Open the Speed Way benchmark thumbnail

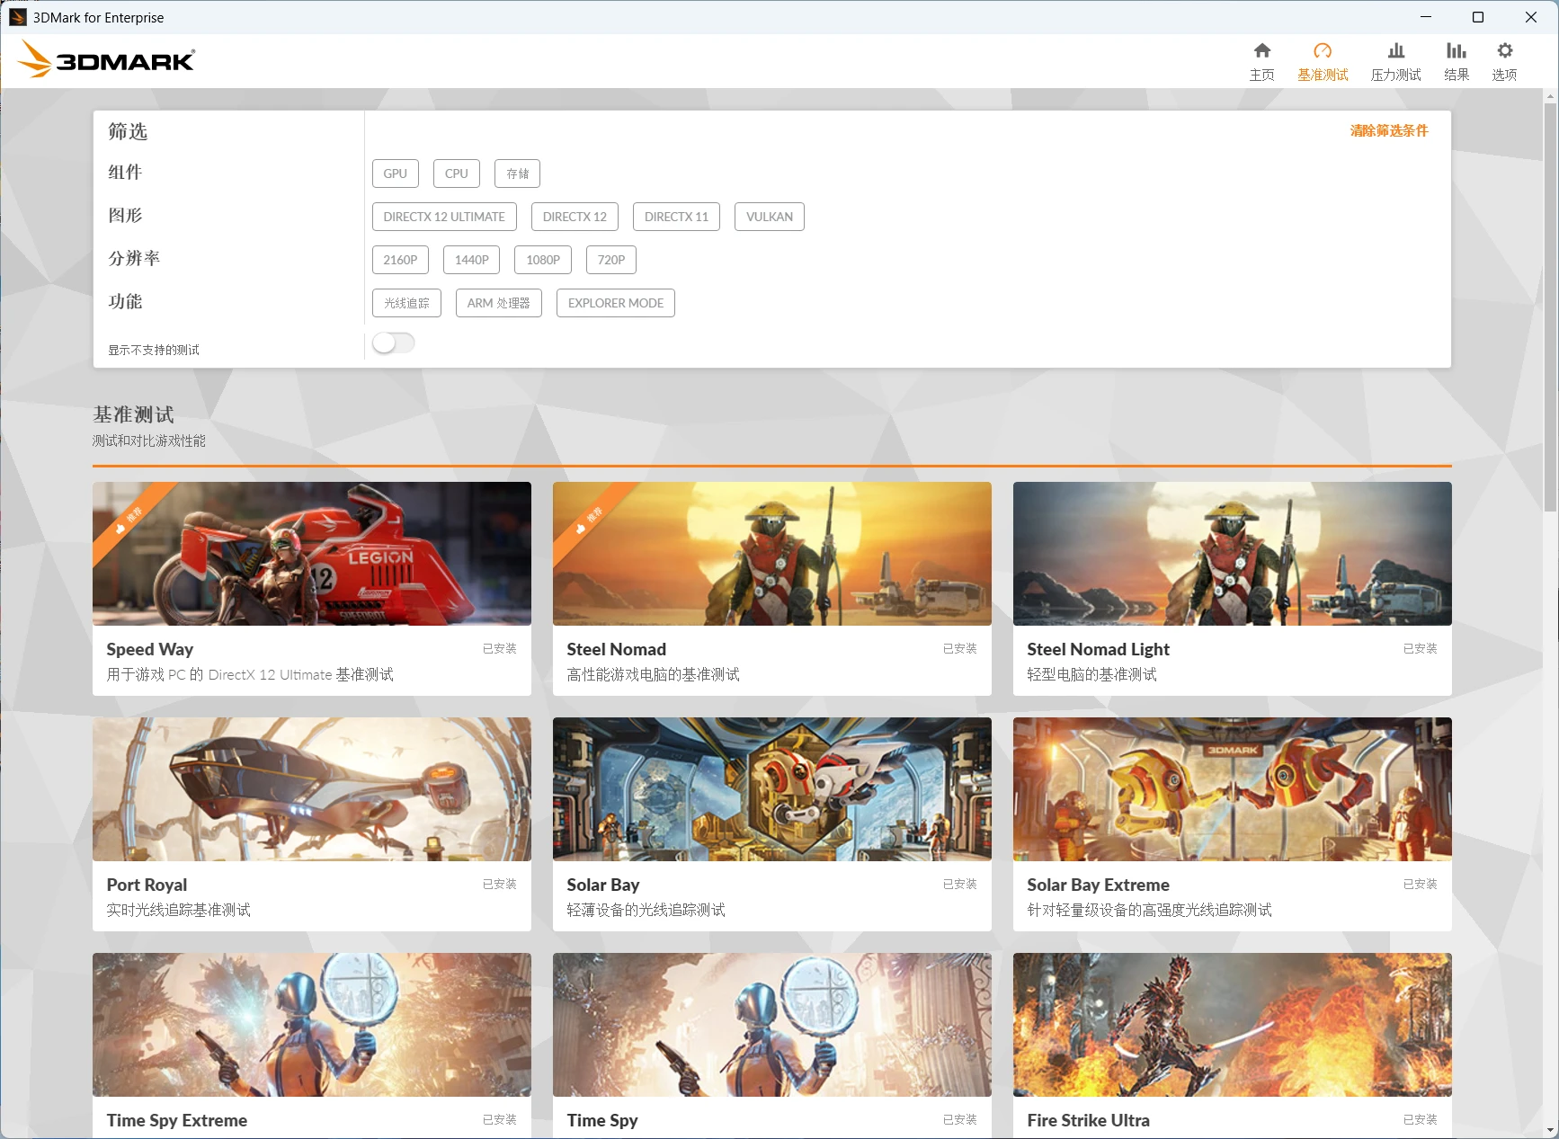[312, 554]
